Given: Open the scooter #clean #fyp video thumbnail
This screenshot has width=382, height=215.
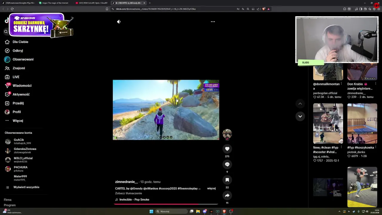Looking at the screenshot, I should 328,124.
